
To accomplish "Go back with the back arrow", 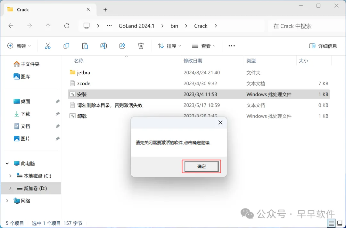I will coord(11,26).
